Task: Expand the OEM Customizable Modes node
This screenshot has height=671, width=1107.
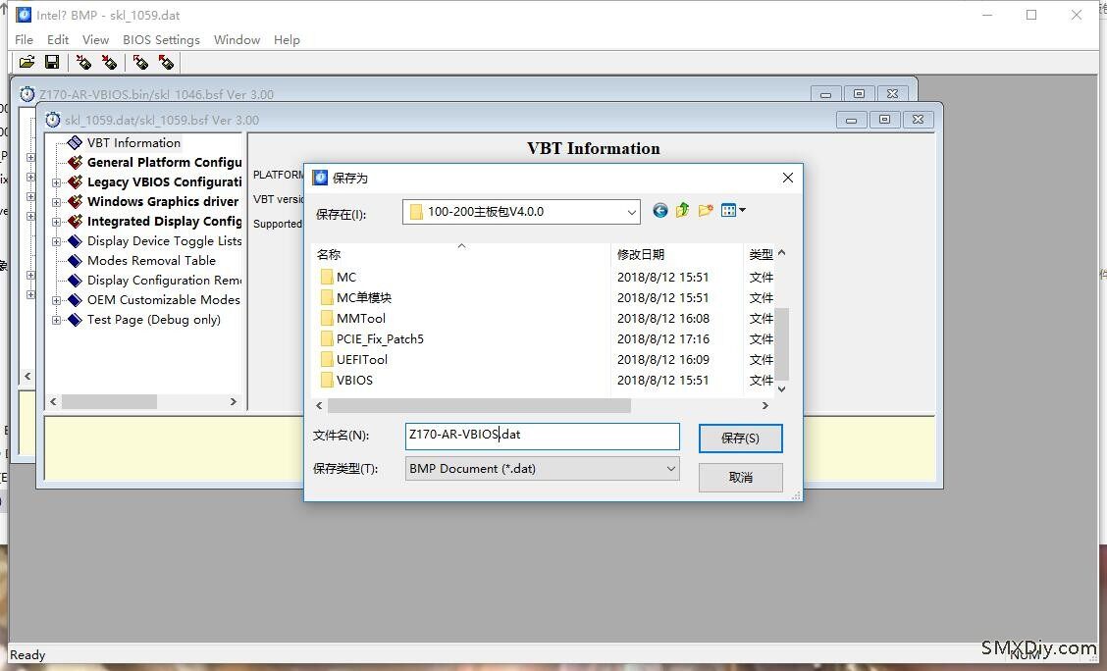Action: click(x=57, y=300)
